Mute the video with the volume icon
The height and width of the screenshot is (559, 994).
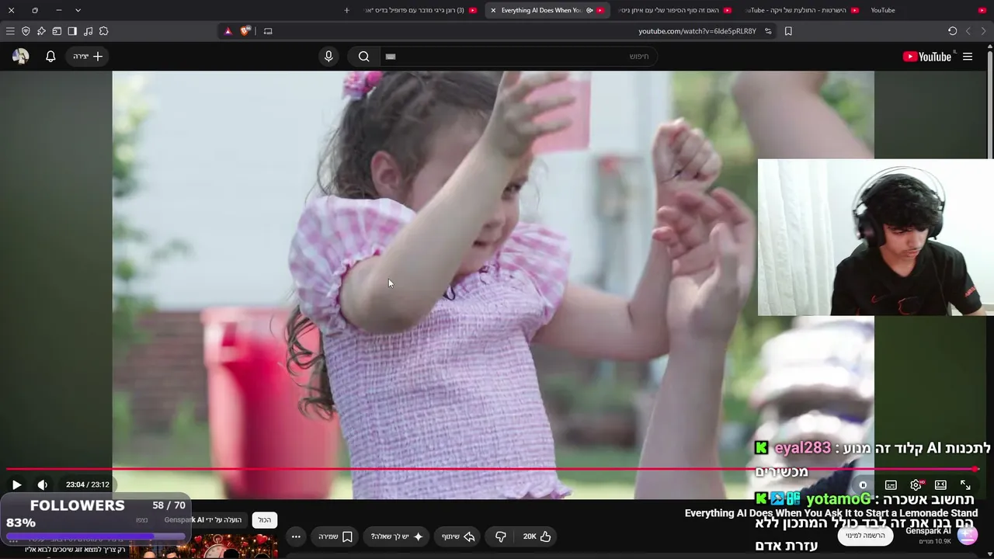pos(42,484)
